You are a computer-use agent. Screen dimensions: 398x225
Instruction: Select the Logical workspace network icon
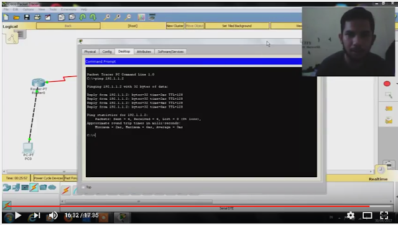click(x=12, y=38)
